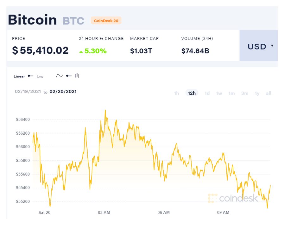Click the price peak near 03 AM
Viewport: 284px width, 238px height.
(x=105, y=110)
